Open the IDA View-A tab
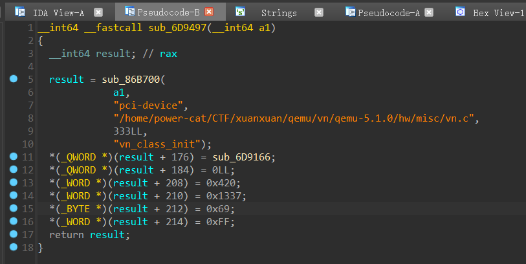The width and height of the screenshot is (526, 264). [x=58, y=13]
